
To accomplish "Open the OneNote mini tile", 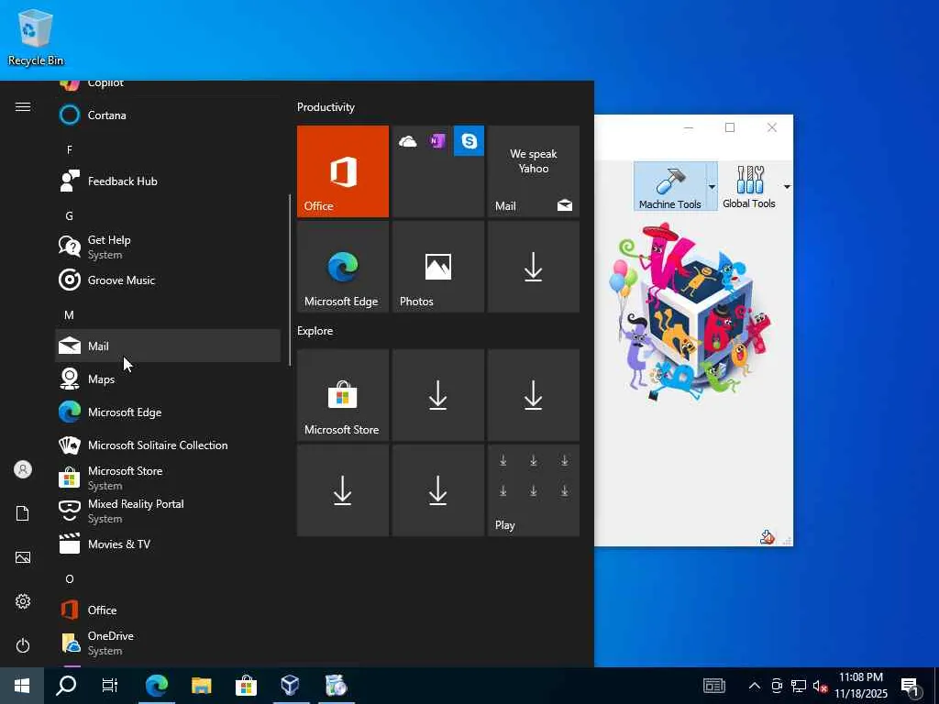I will click(x=437, y=141).
